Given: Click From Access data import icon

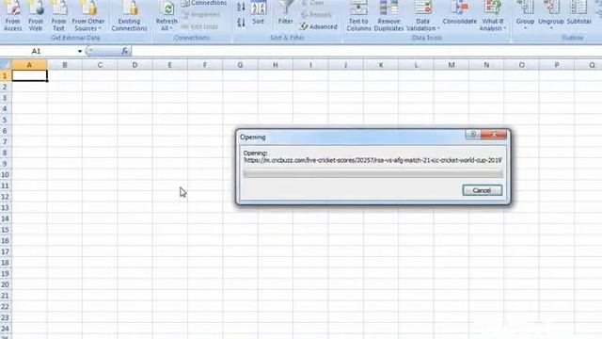Looking at the screenshot, I should coord(12,16).
